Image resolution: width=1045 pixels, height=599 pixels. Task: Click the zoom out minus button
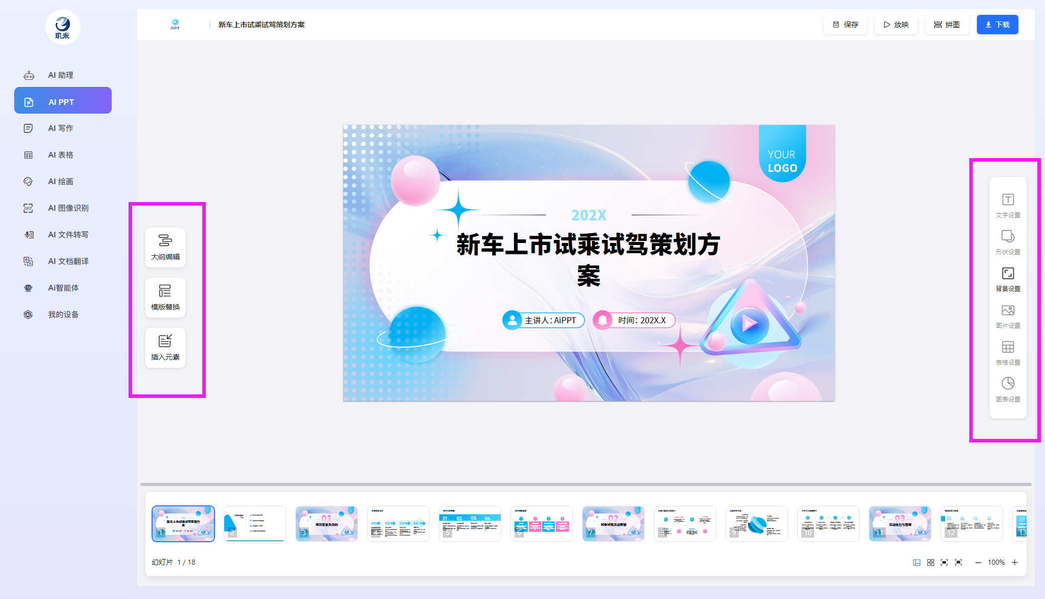click(x=978, y=562)
